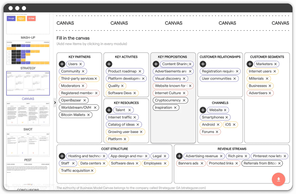Select the Internet traffic tag
This screenshot has height=194, width=296.
click(x=122, y=117)
